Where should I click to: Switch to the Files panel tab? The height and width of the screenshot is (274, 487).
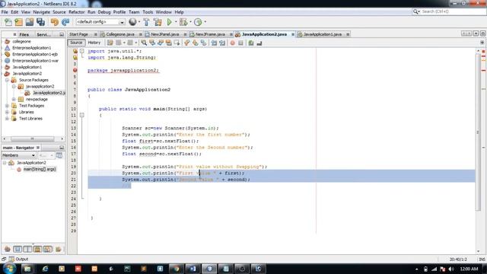(24, 34)
